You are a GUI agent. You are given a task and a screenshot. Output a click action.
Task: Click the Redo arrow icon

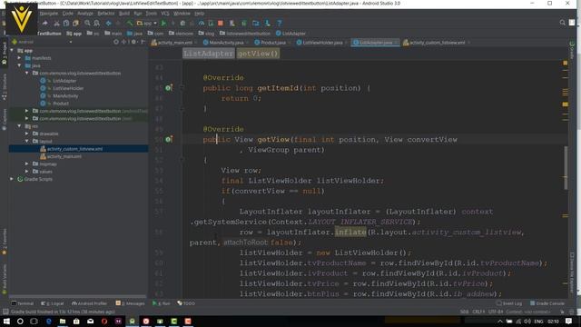[44, 23]
